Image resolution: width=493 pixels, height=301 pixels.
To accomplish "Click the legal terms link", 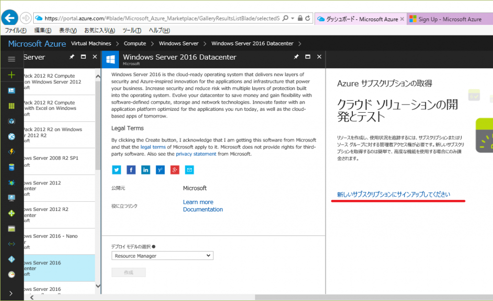I will click(153, 147).
